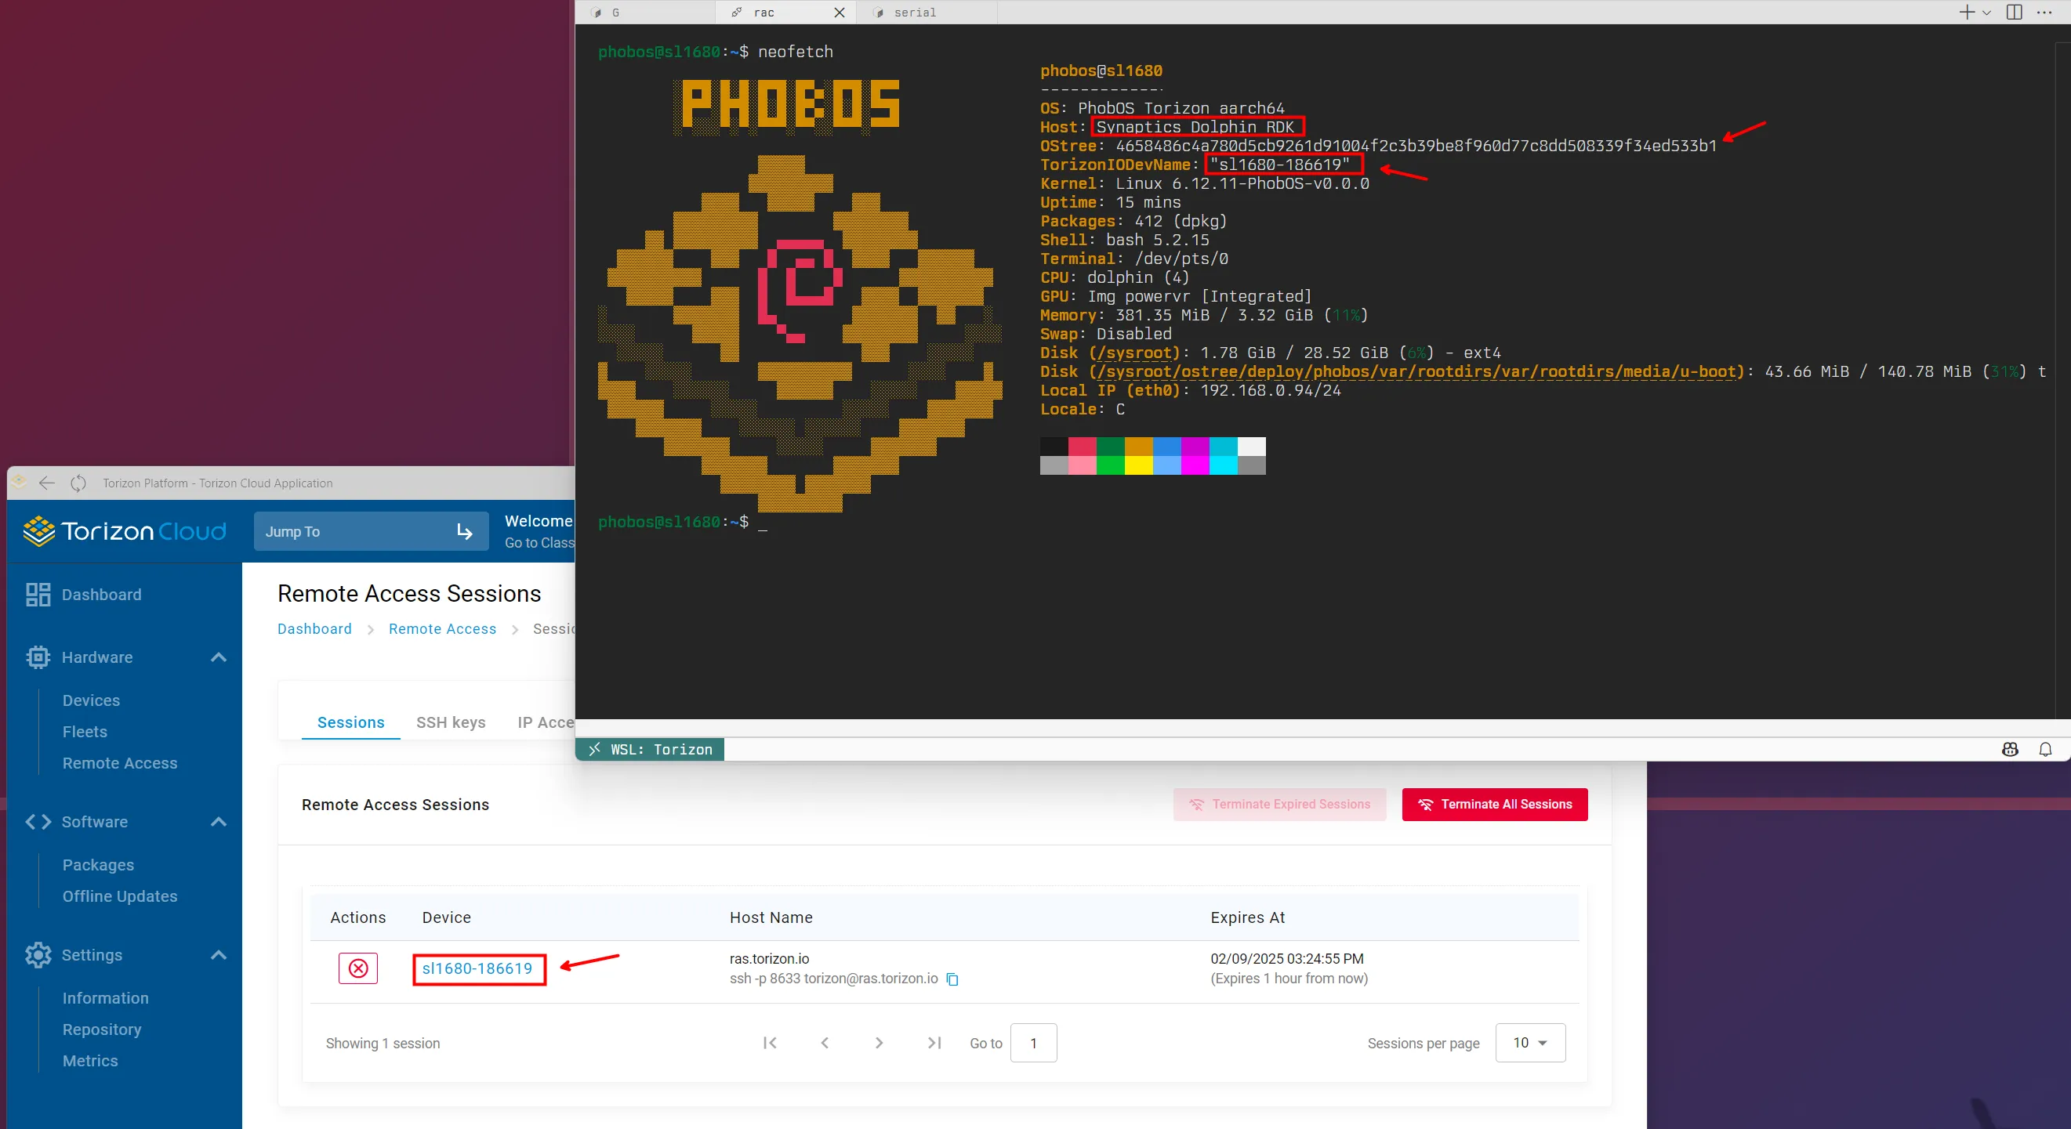Screen dimensions: 2071x1129
Task: Click the back arrow in Torizon Platform window
Action: click(46, 483)
